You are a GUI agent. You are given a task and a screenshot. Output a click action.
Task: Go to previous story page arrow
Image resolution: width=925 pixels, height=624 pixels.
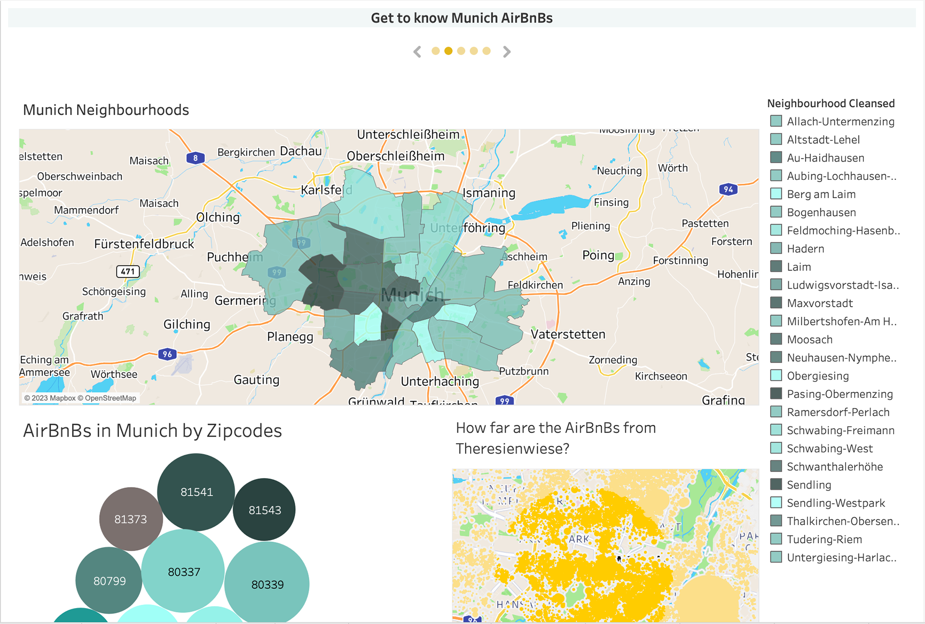tap(417, 52)
